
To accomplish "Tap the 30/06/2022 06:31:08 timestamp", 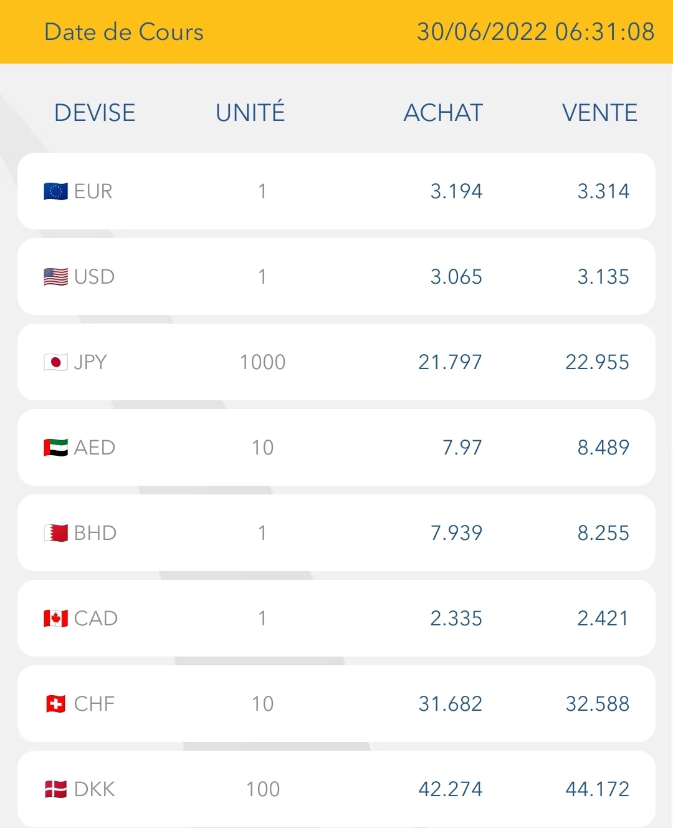I will pyautogui.click(x=536, y=32).
